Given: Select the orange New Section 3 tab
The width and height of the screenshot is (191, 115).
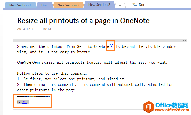Looking at the screenshot, I should [x=68, y=5].
